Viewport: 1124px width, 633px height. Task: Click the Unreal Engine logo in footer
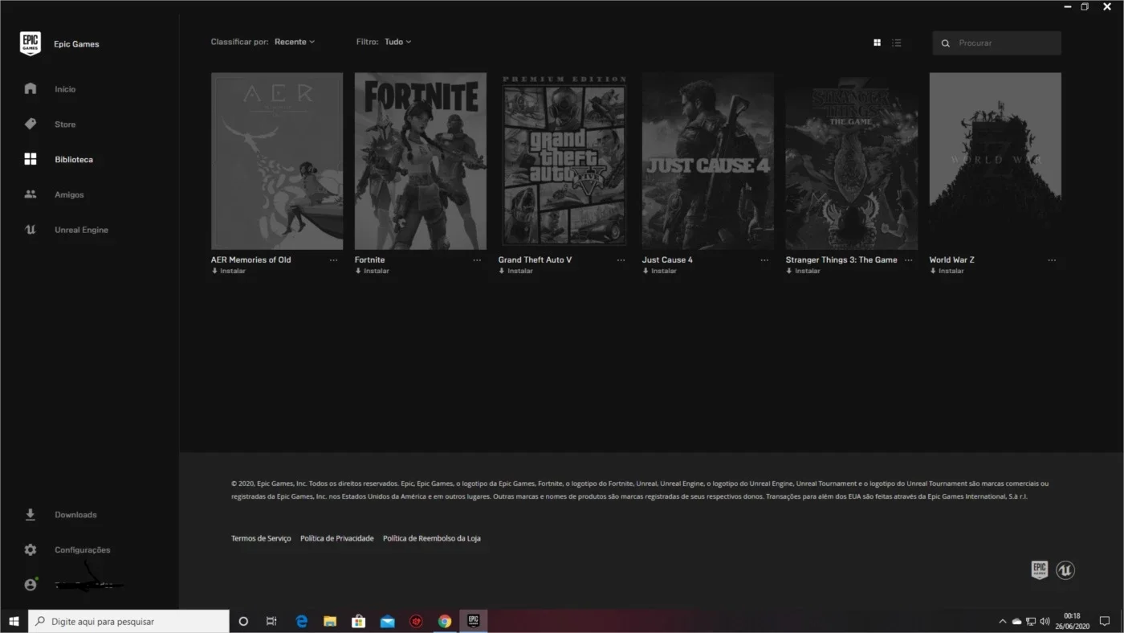1065,570
